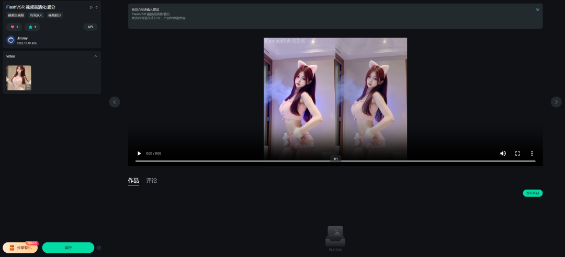The height and width of the screenshot is (257, 565).
Task: Delete the uploaded video thumbnail
Action: (x=28, y=87)
